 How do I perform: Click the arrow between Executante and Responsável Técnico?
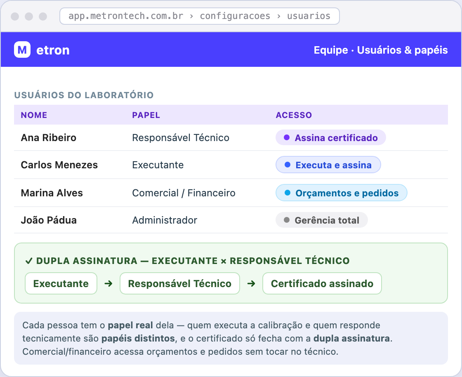(108, 284)
